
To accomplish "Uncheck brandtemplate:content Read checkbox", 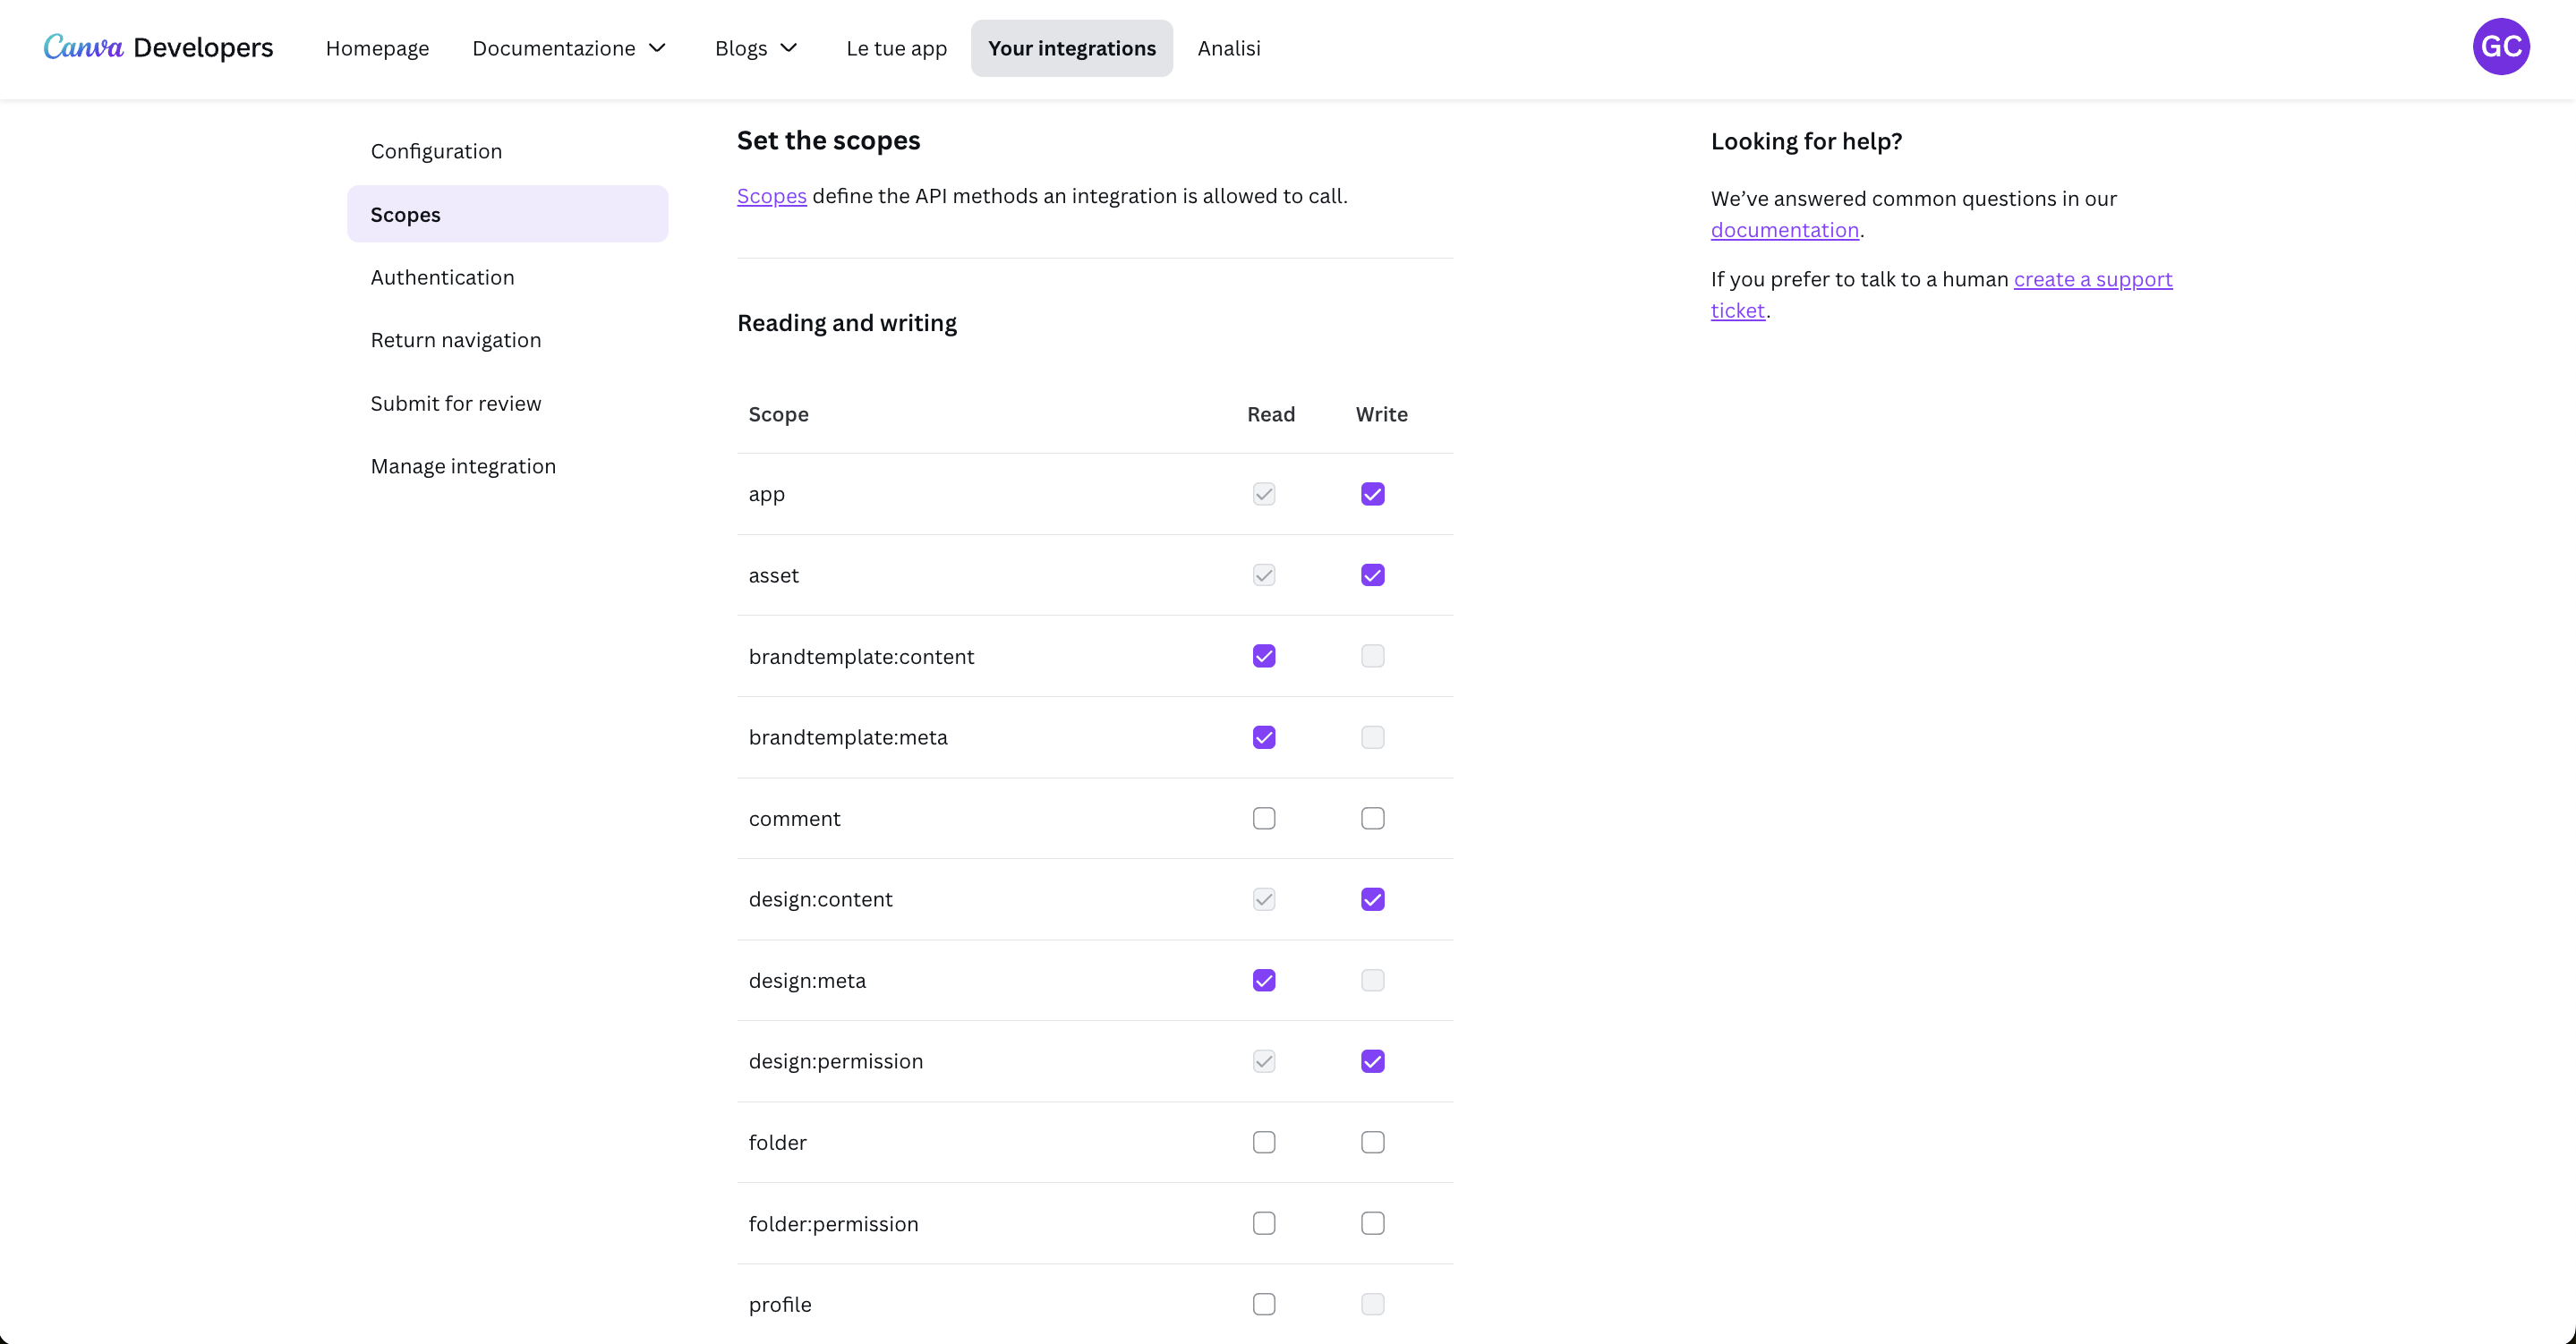I will pyautogui.click(x=1264, y=656).
